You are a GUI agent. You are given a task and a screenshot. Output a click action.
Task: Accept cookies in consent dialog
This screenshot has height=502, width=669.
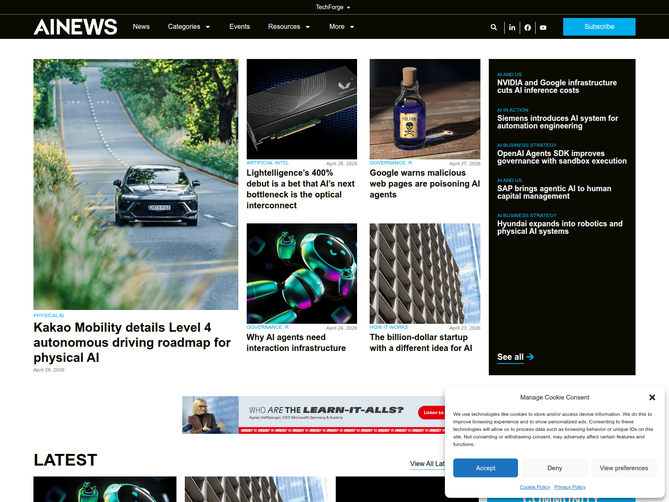tap(485, 468)
